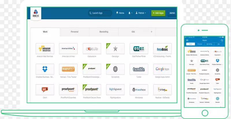This screenshot has width=231, height=119.
Task: Launch the Harvest Time Tracker app
Action: [68, 69]
